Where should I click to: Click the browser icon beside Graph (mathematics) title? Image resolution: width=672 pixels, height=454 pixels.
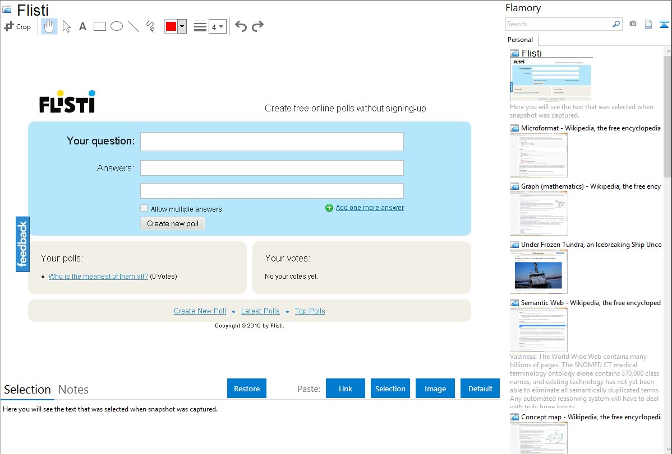pyautogui.click(x=514, y=186)
